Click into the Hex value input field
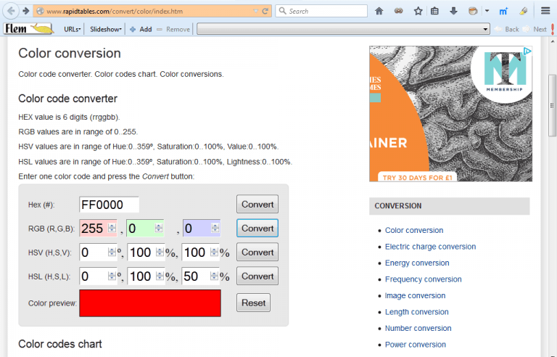557x357 pixels. pyautogui.click(x=109, y=205)
